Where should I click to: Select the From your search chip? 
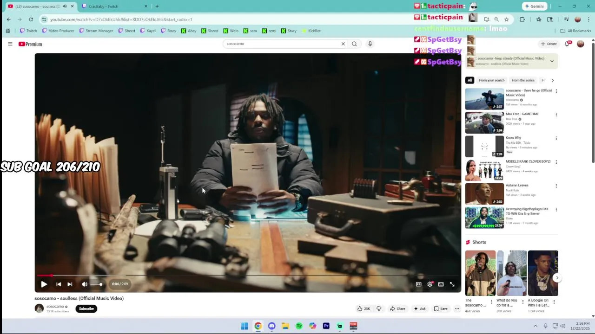tap(491, 80)
